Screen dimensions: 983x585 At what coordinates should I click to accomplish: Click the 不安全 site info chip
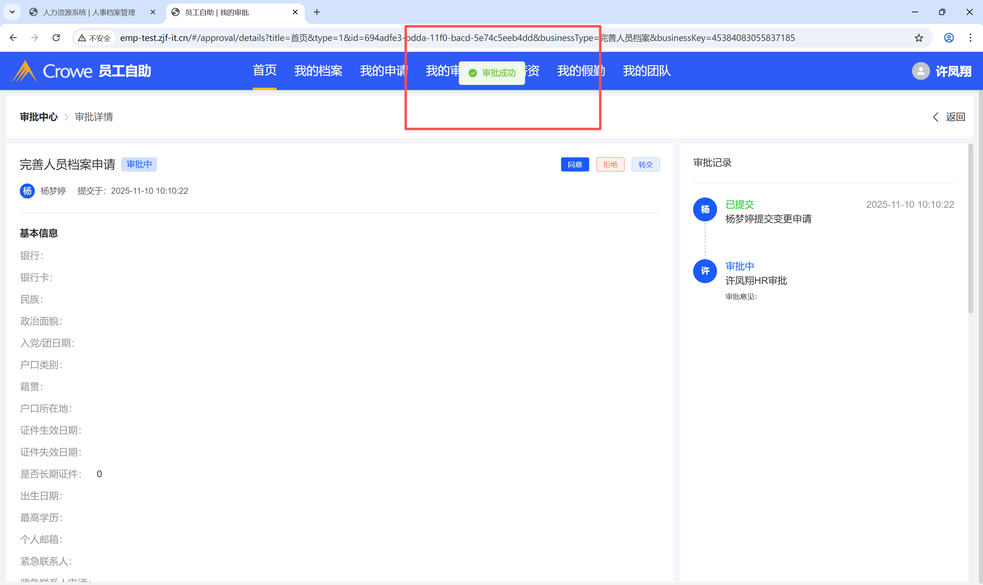[95, 38]
